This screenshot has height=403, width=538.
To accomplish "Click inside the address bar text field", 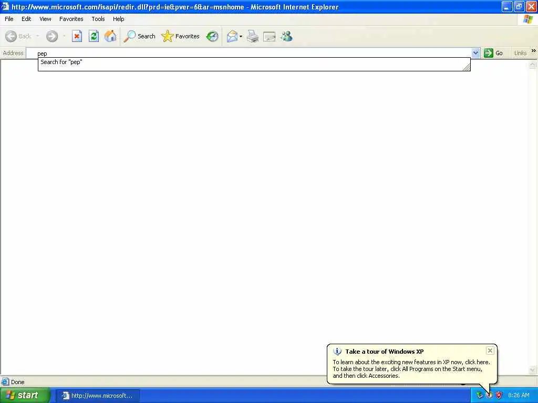I will point(249,53).
